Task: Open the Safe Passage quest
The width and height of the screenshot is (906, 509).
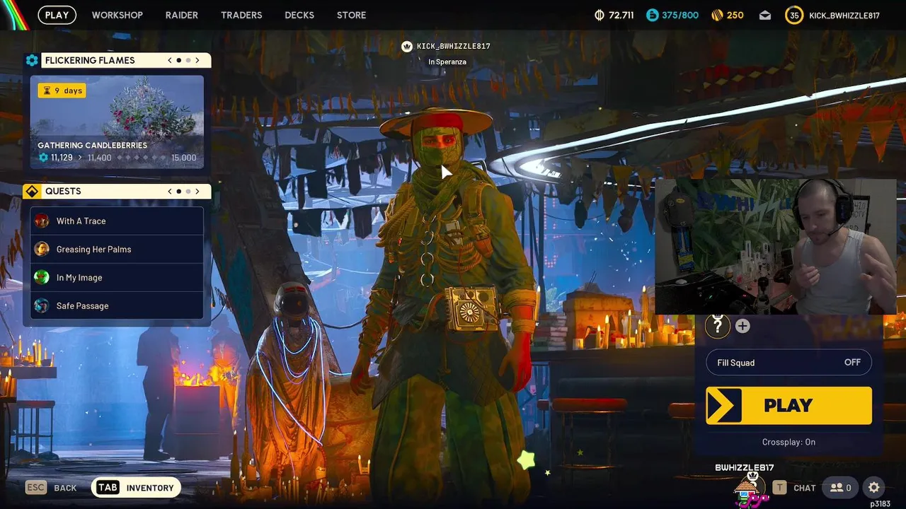Action: (x=117, y=305)
